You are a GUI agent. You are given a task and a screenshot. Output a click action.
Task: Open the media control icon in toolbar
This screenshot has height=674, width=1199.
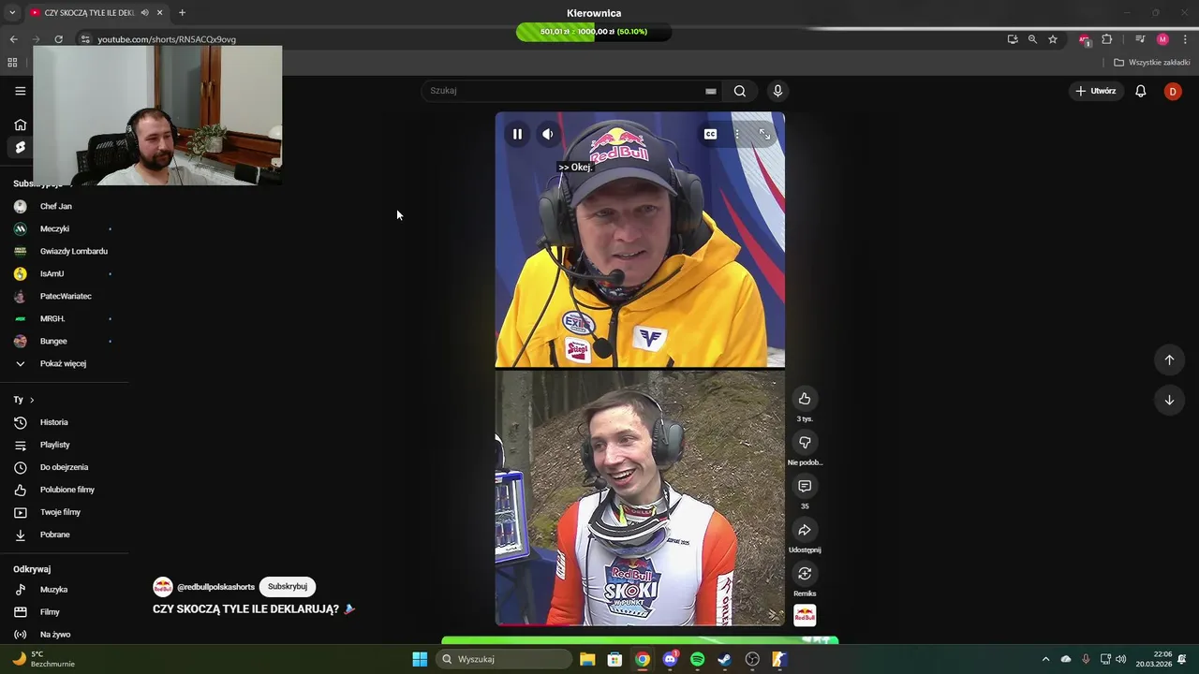tap(1140, 39)
